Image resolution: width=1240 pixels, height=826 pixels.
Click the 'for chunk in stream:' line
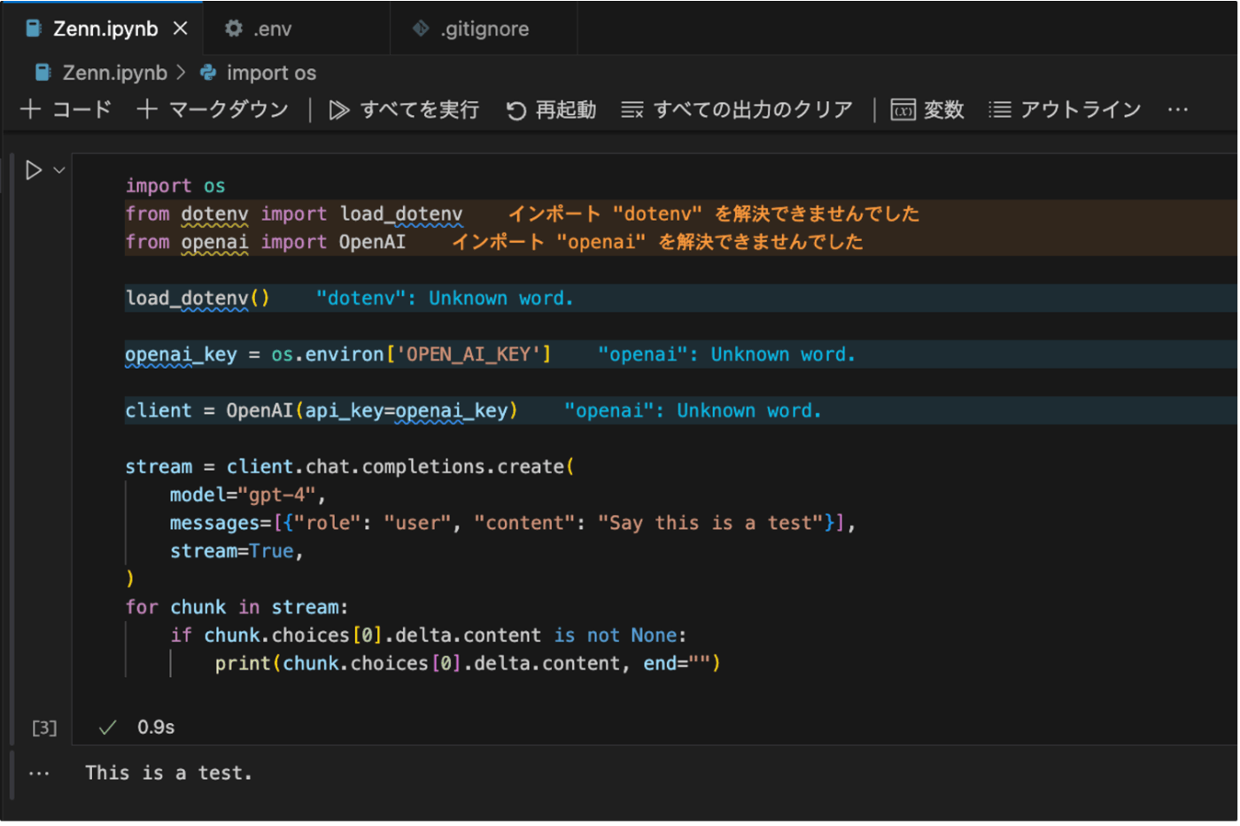pos(236,607)
